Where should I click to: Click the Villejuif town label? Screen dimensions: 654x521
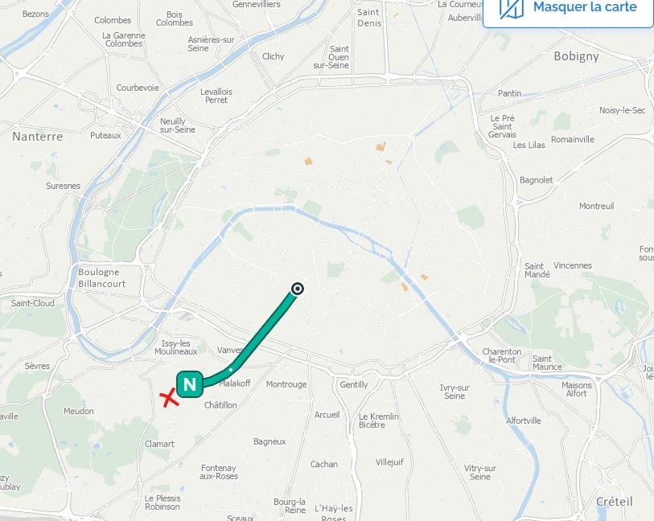click(x=389, y=462)
